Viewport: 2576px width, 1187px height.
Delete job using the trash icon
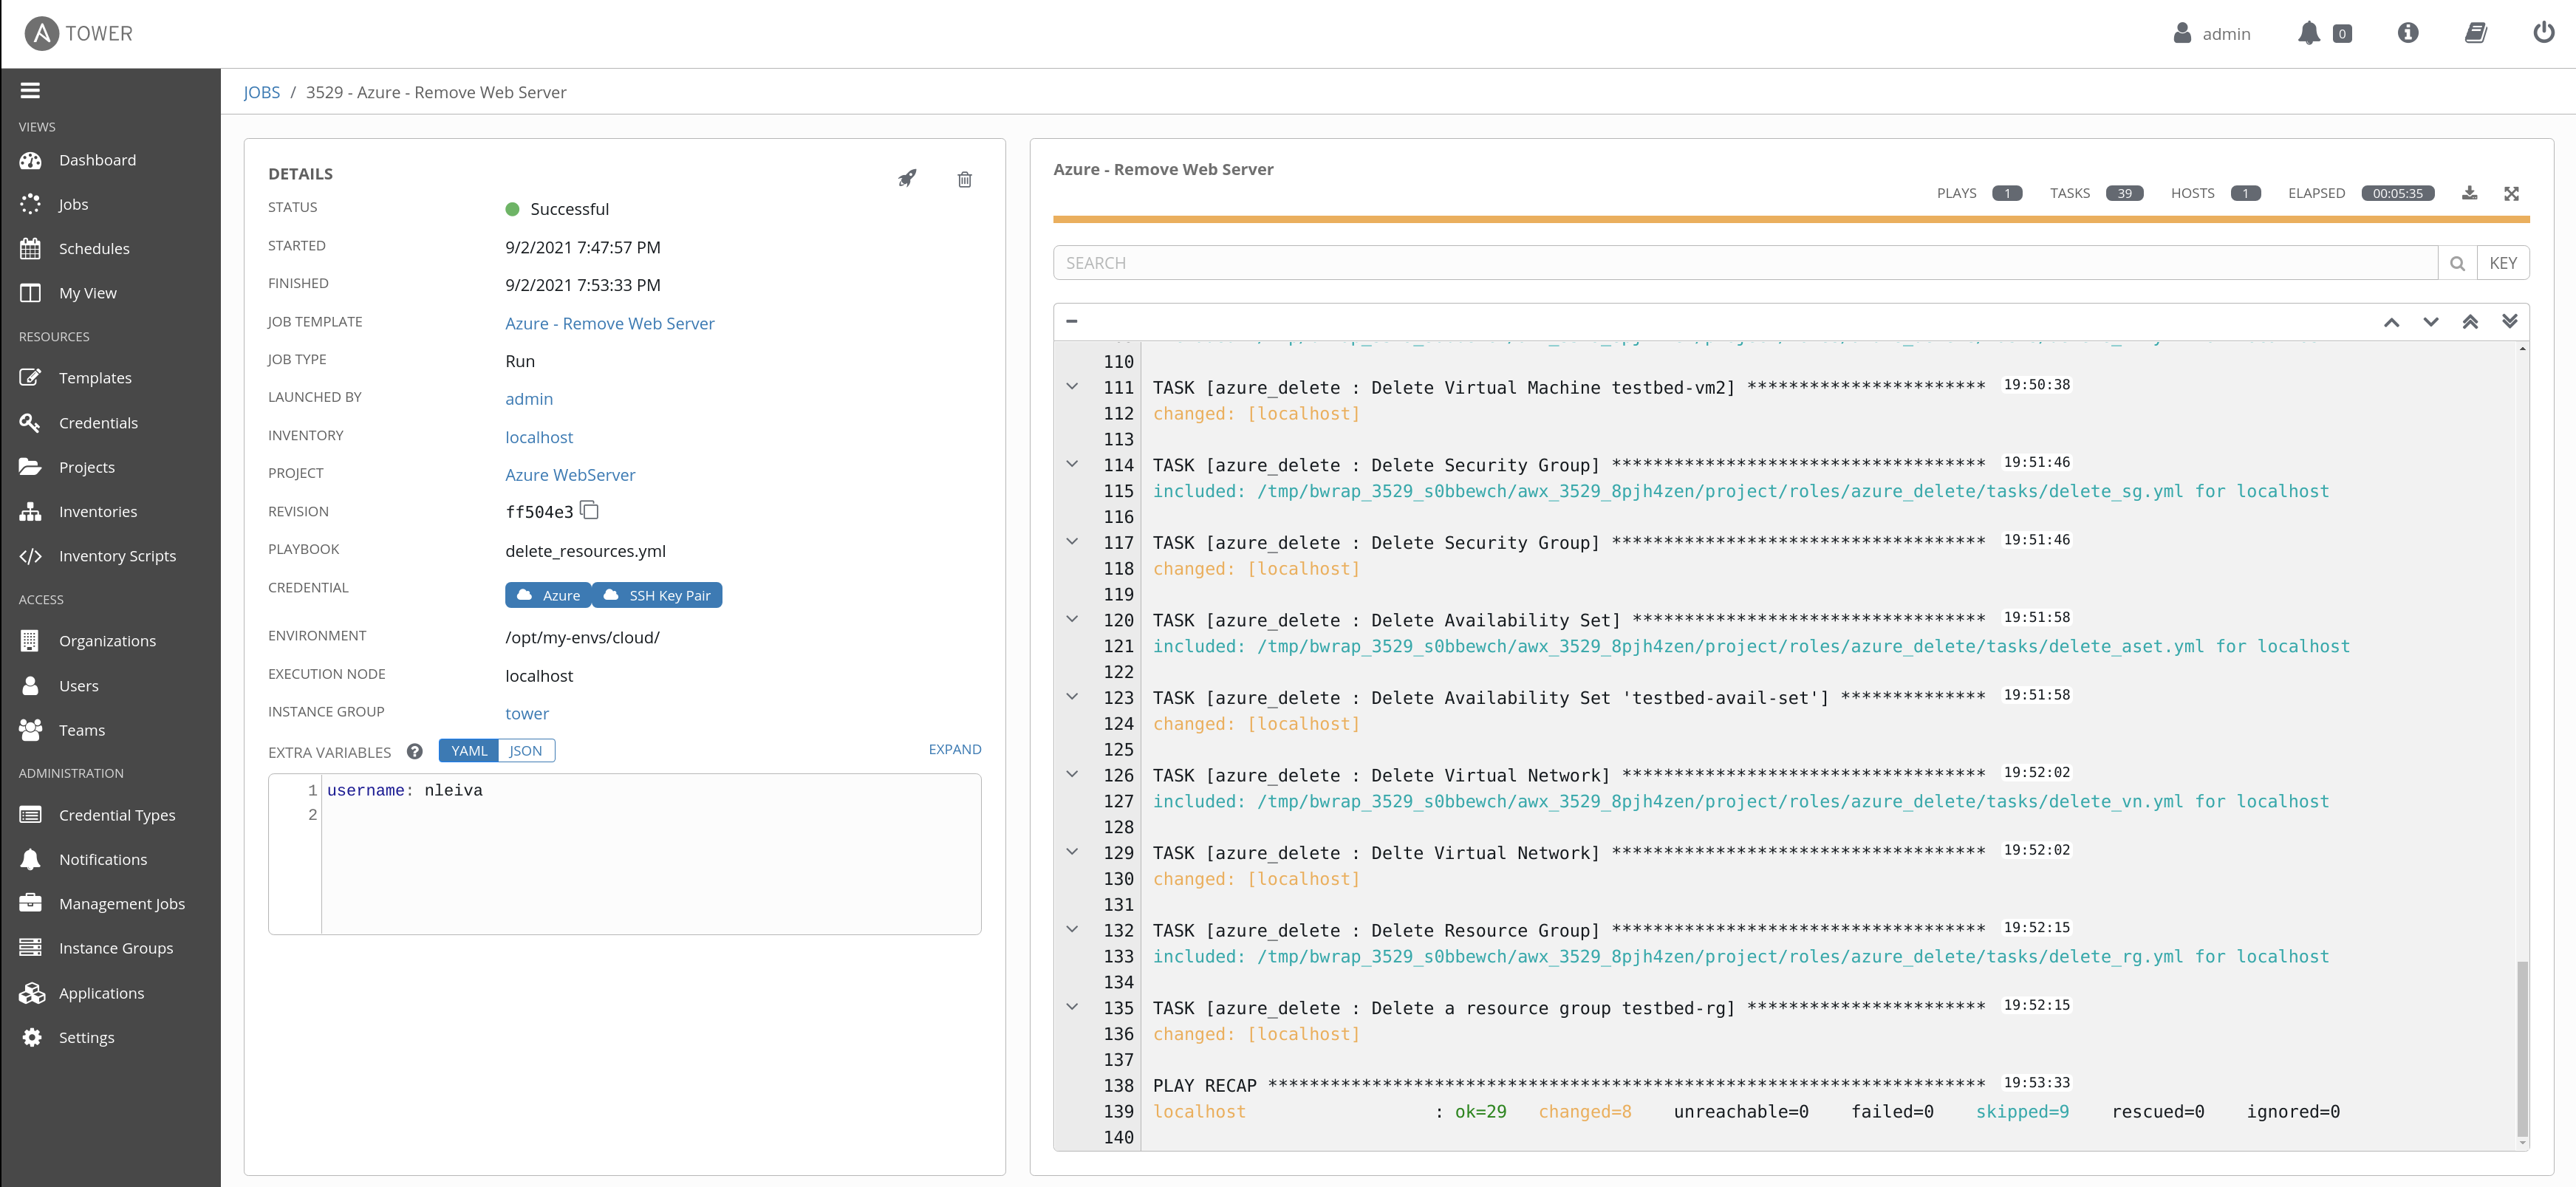[x=964, y=179]
